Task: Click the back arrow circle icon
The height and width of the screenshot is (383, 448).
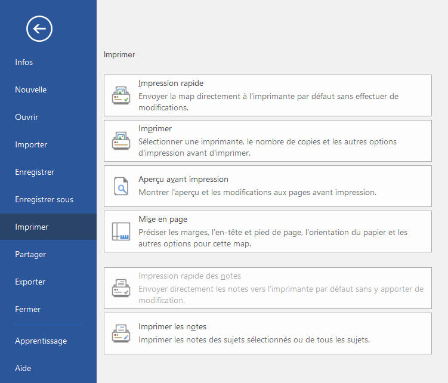Action: 39,28
